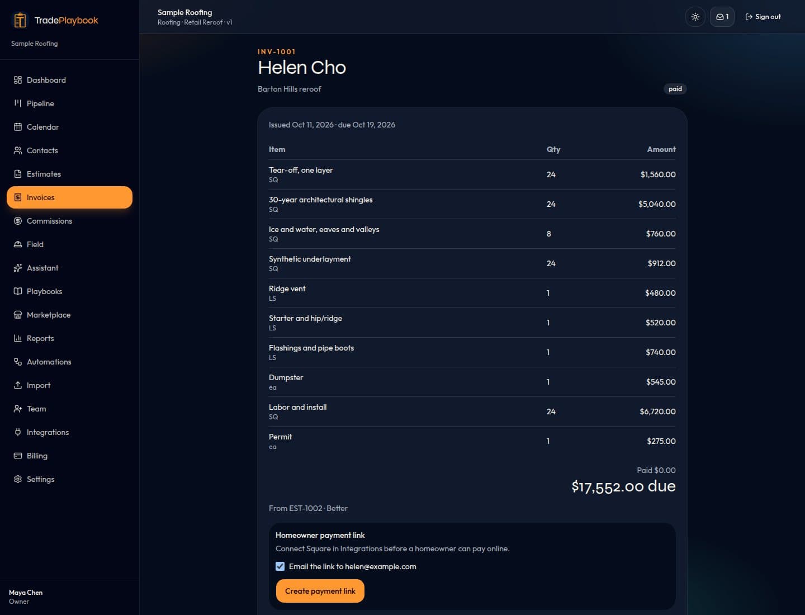Toggle light/dark theme sun icon

pyautogui.click(x=695, y=17)
